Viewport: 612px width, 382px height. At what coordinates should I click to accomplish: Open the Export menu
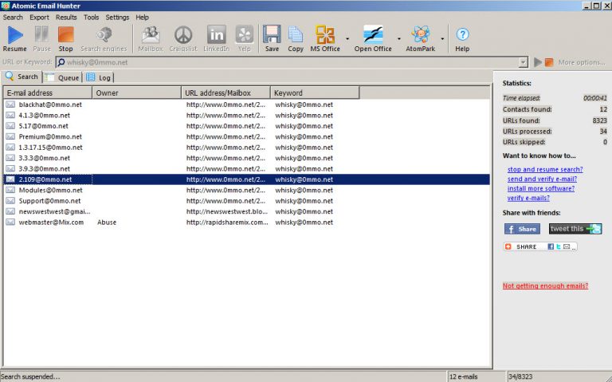click(39, 17)
